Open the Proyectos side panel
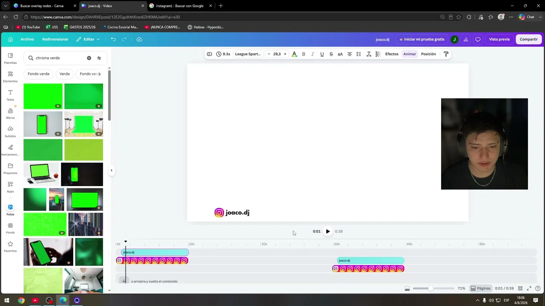 point(10,169)
